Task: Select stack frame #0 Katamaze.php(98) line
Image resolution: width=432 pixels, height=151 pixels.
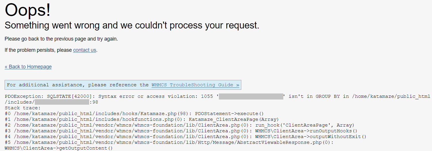Action: coord(134,114)
